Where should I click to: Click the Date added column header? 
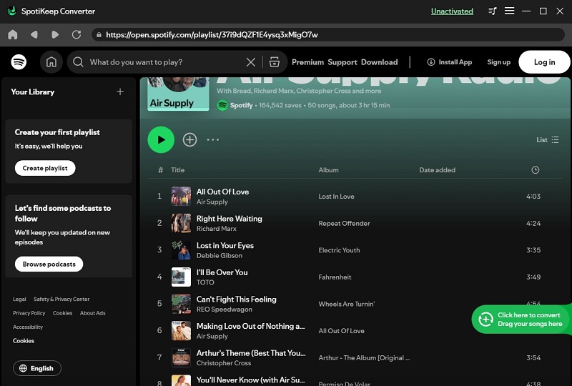[437, 170]
